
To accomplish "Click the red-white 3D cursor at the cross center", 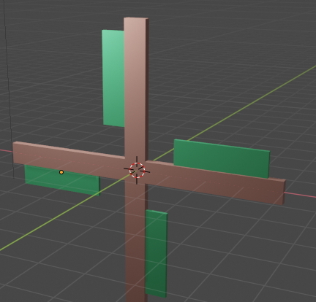I will [x=137, y=170].
